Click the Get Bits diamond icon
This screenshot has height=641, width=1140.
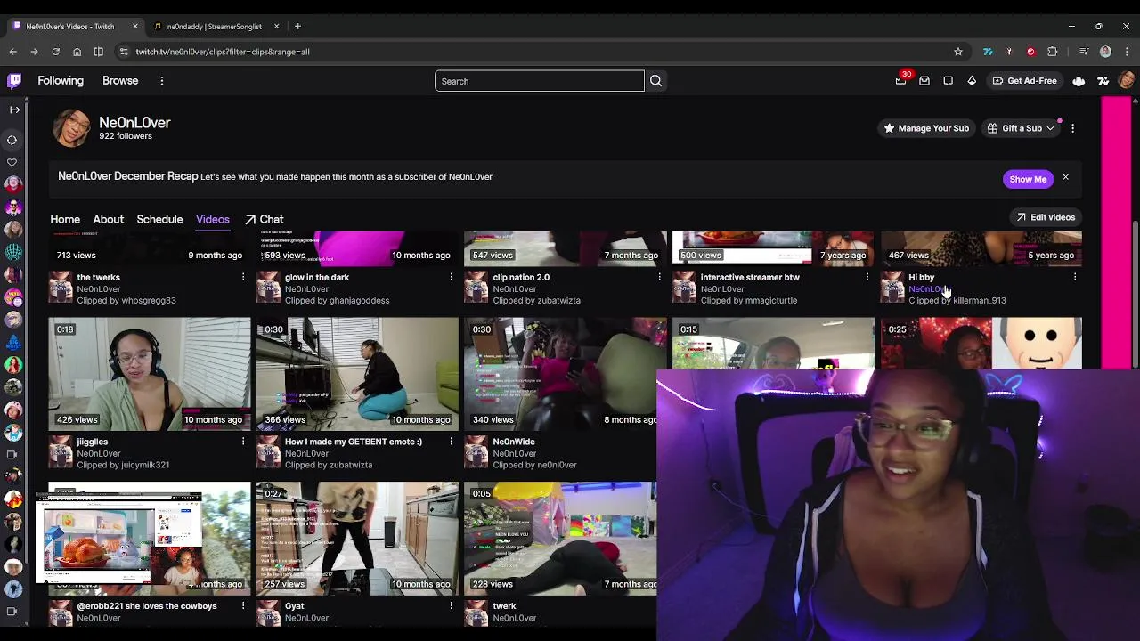(972, 81)
